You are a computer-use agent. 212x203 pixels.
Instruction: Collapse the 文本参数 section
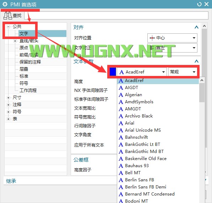pyautogui.click(x=196, y=61)
